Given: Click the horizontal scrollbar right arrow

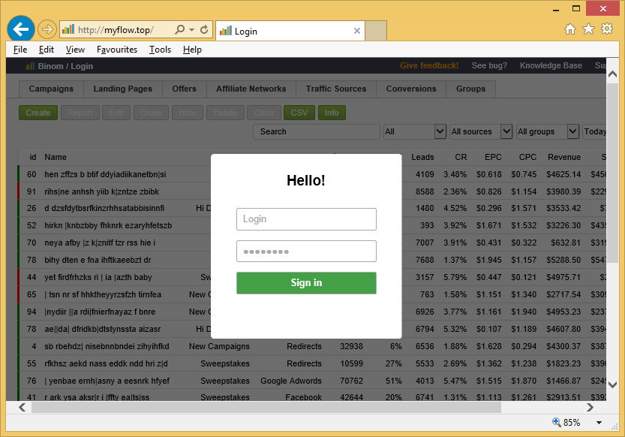Looking at the screenshot, I should [590, 408].
